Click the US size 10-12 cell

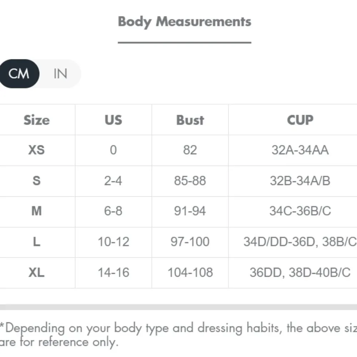coord(113,242)
